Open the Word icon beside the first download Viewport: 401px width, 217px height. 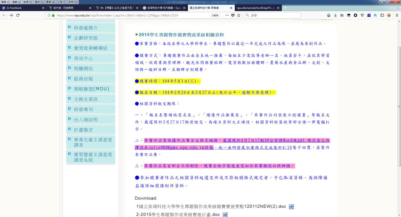point(291,207)
